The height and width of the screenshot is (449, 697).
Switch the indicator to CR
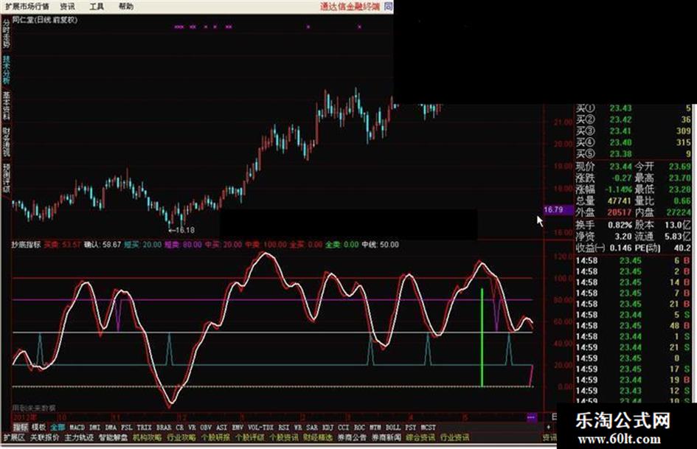(179, 427)
